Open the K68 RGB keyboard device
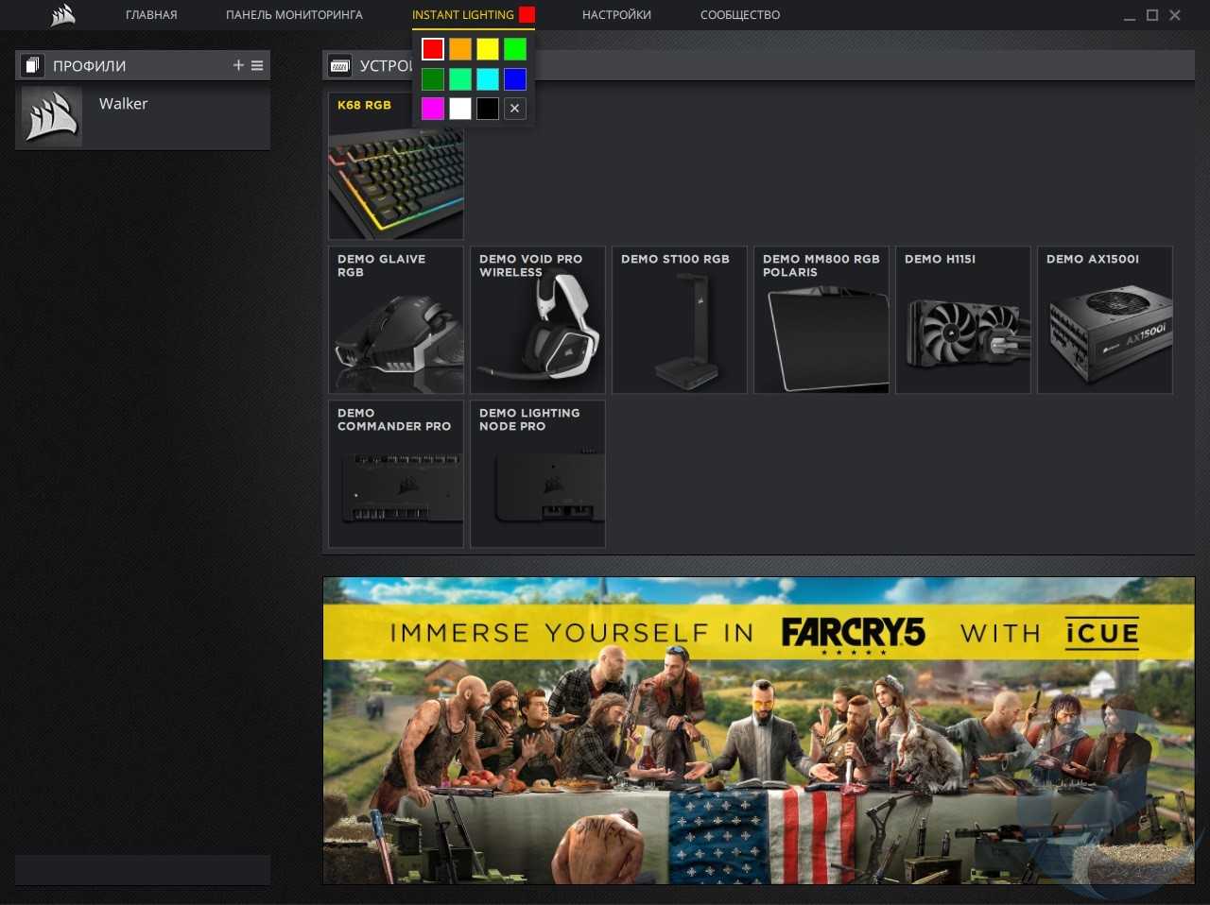The width and height of the screenshot is (1210, 905). pyautogui.click(x=395, y=166)
